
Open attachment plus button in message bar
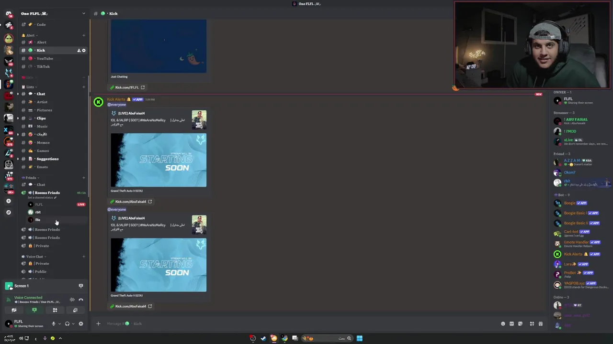coord(98,323)
